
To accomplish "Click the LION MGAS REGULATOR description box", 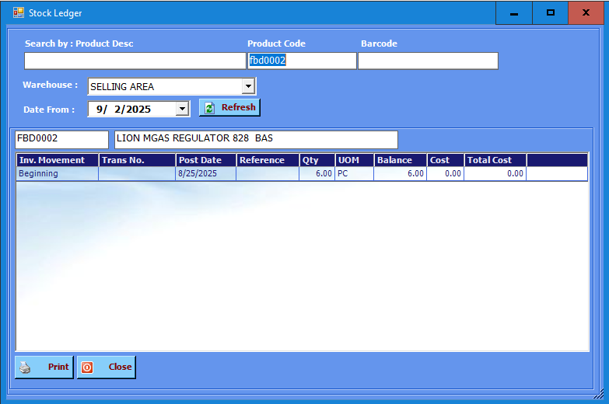I will 256,139.
